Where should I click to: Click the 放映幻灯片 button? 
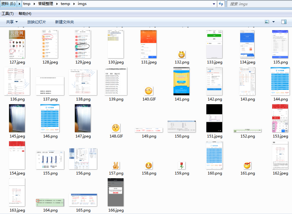click(x=37, y=22)
